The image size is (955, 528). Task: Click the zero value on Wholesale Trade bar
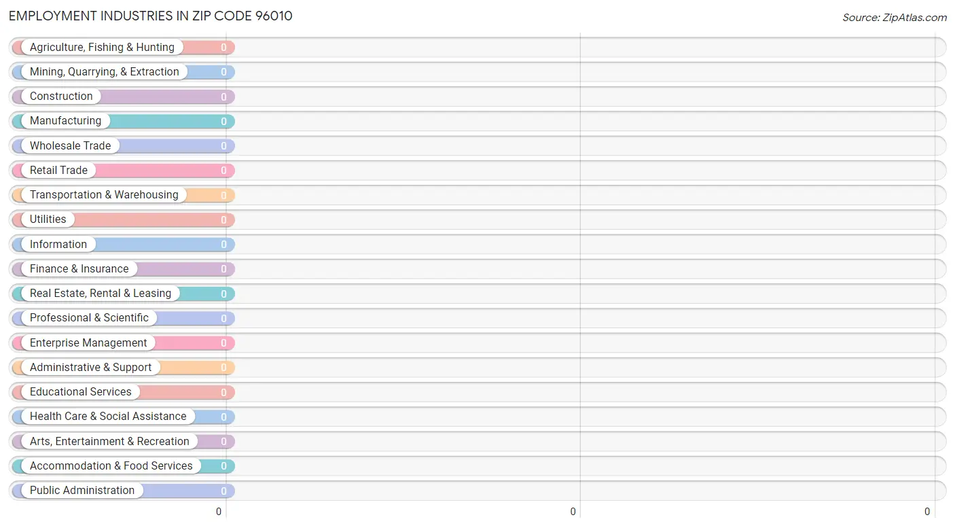click(x=224, y=146)
